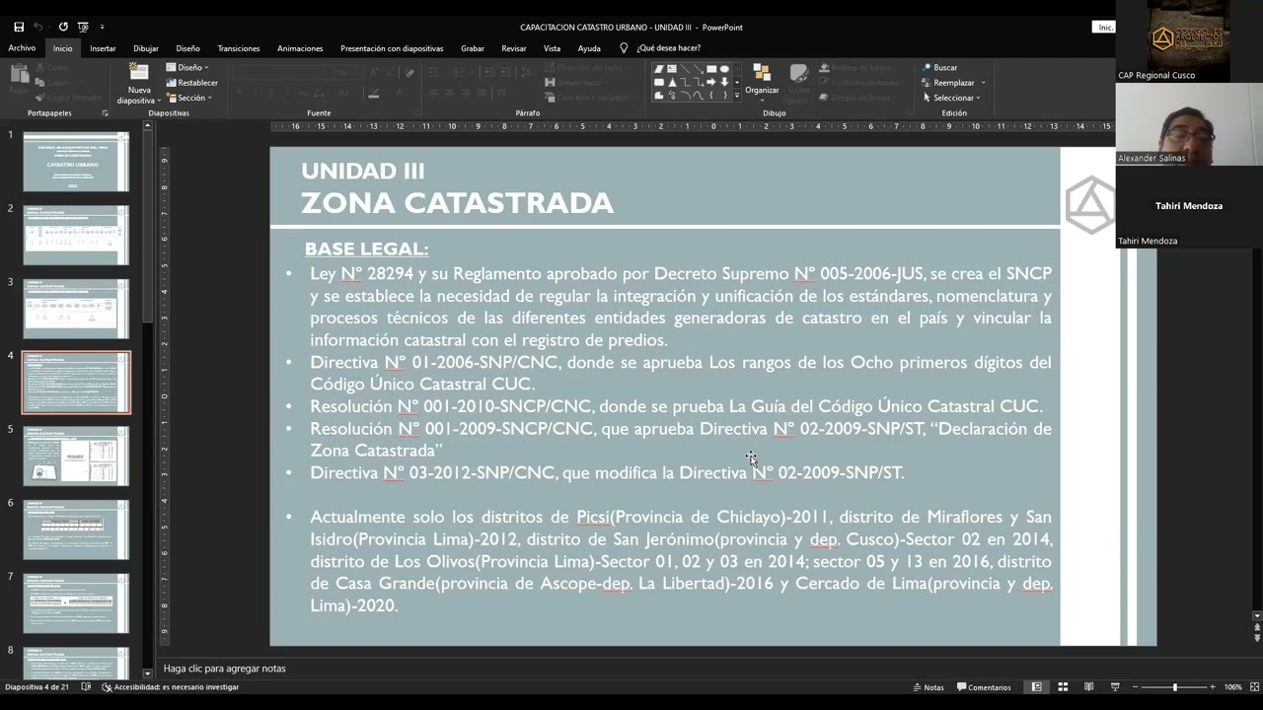Open the Transiciones tab
Image resolution: width=1263 pixels, height=710 pixels.
(x=239, y=48)
